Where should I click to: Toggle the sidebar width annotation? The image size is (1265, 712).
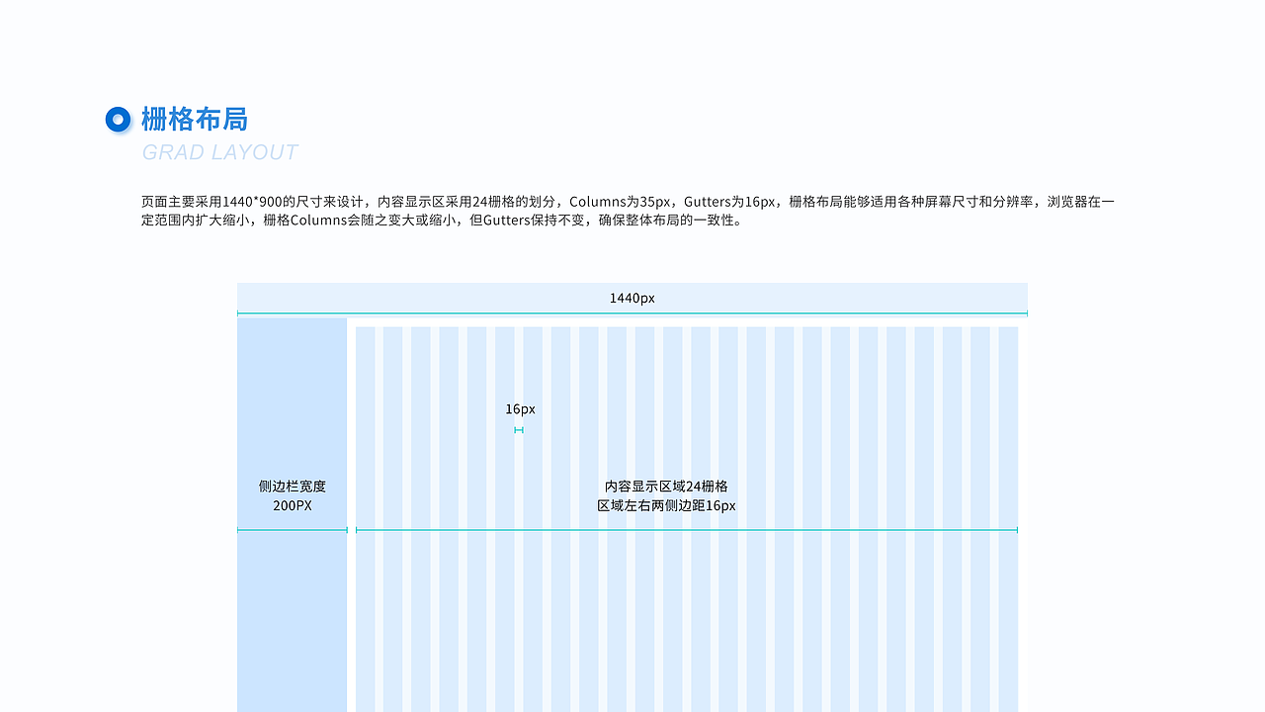pyautogui.click(x=292, y=495)
